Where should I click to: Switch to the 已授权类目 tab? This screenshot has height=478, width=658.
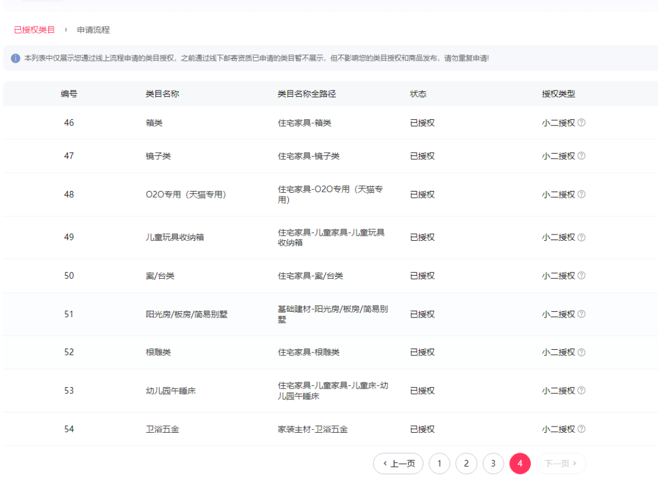pyautogui.click(x=34, y=30)
